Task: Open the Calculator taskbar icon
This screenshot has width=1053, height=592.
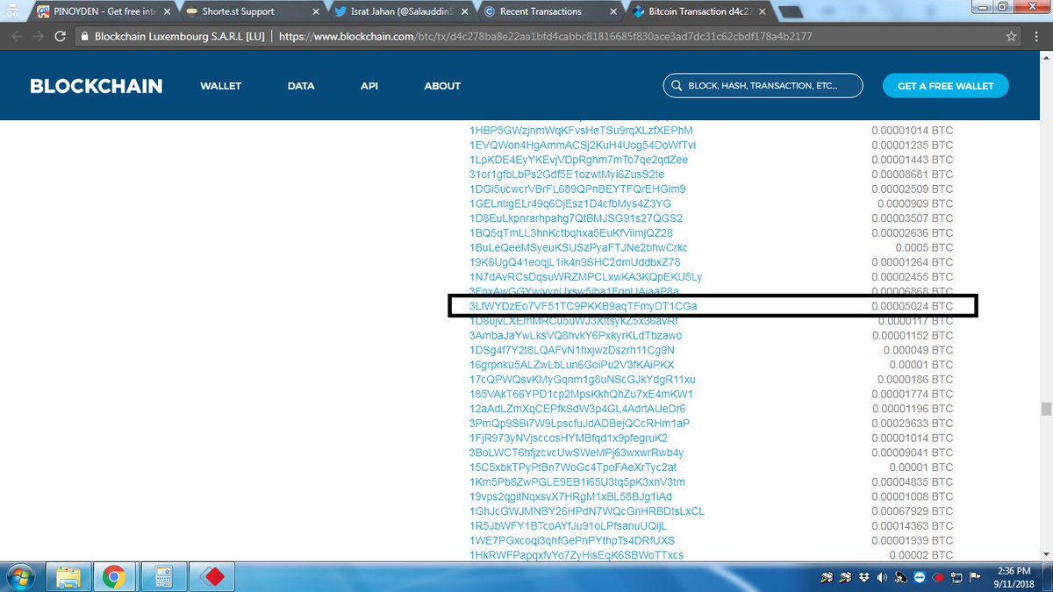Action: pyautogui.click(x=162, y=577)
